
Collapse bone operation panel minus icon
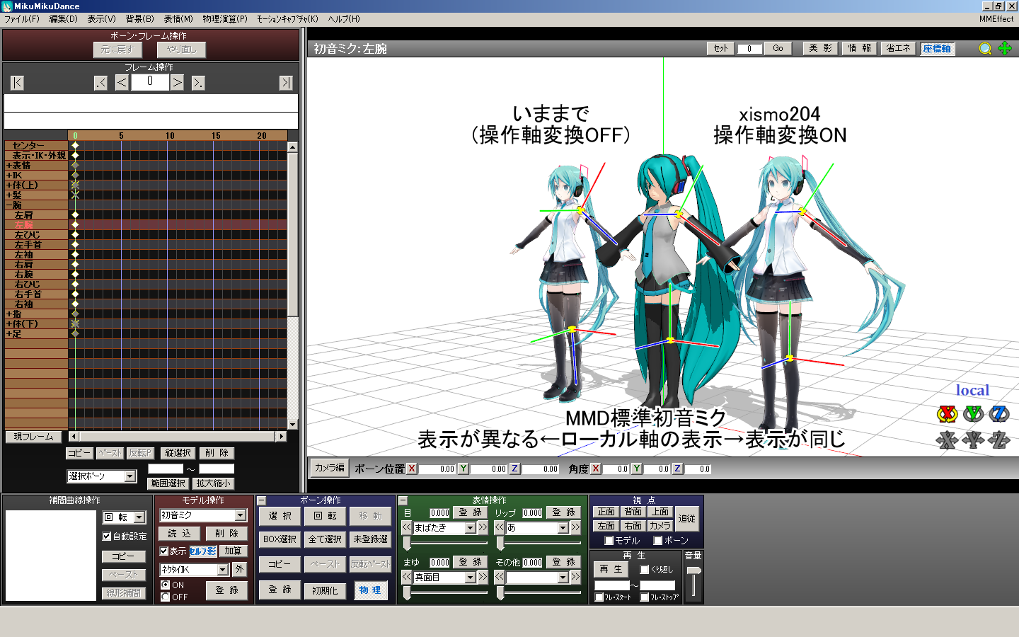coord(261,500)
